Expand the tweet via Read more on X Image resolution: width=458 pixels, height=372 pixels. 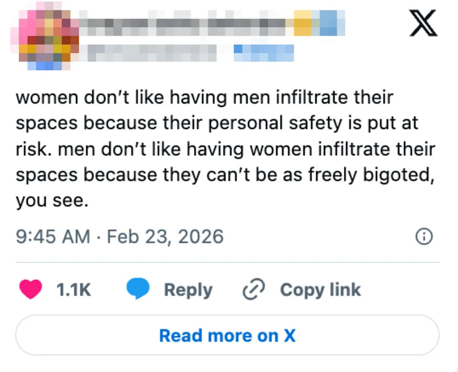[x=227, y=335]
